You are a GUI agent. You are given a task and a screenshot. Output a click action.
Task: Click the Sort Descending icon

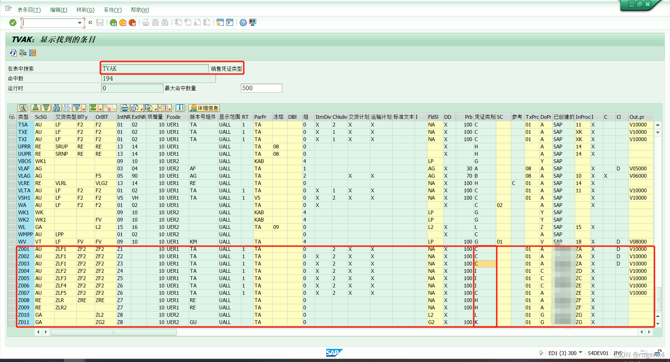tap(46, 108)
